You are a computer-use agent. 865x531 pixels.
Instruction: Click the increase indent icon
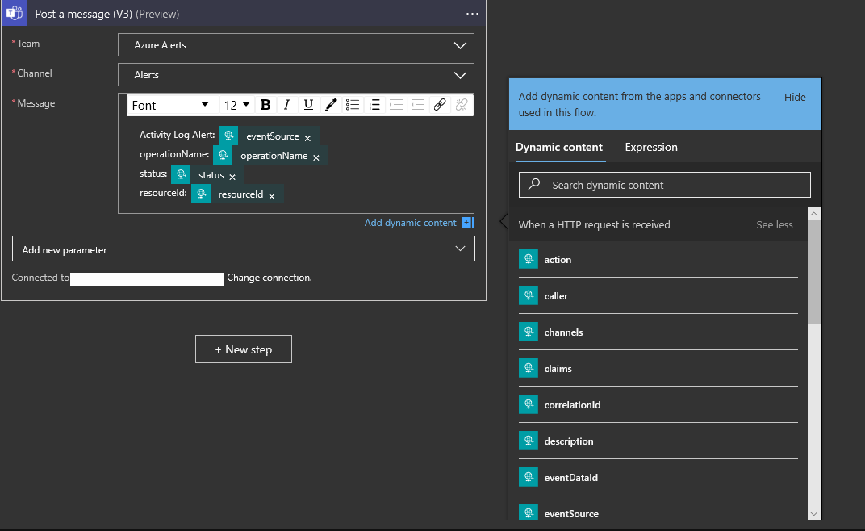(x=396, y=105)
